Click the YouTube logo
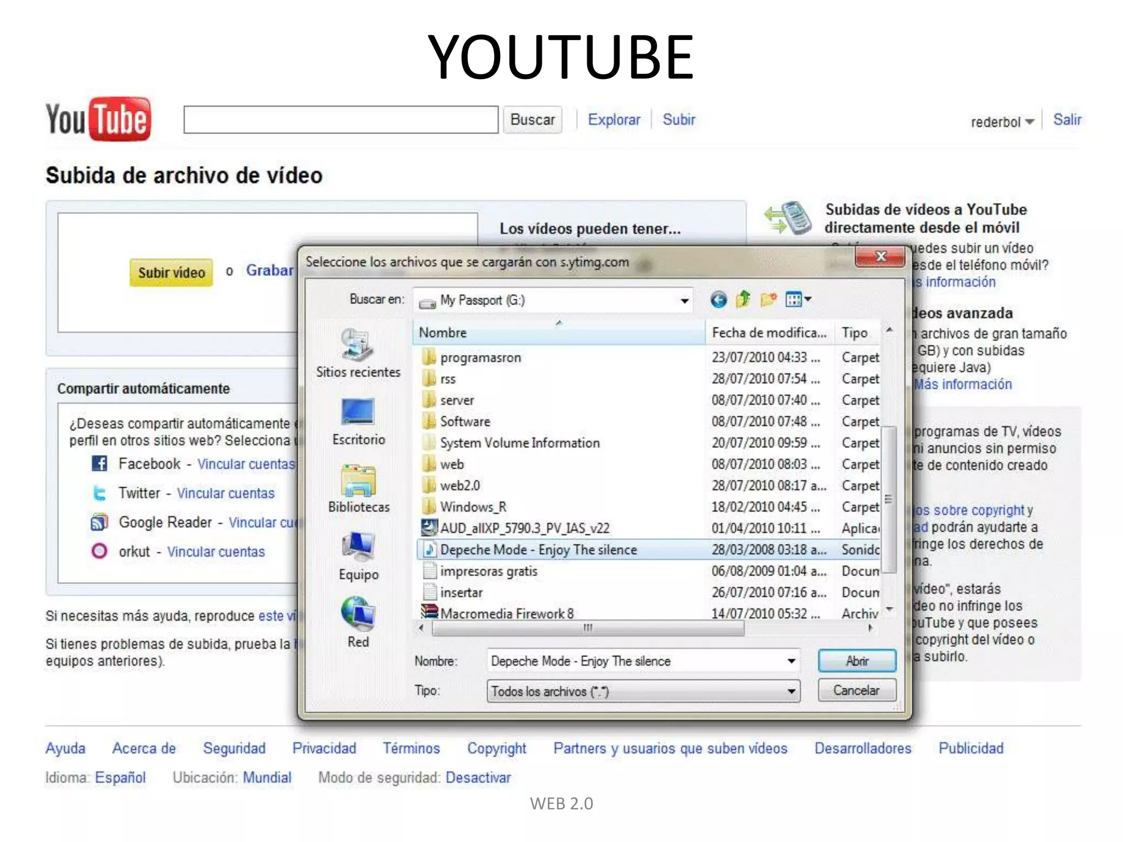 [98, 119]
